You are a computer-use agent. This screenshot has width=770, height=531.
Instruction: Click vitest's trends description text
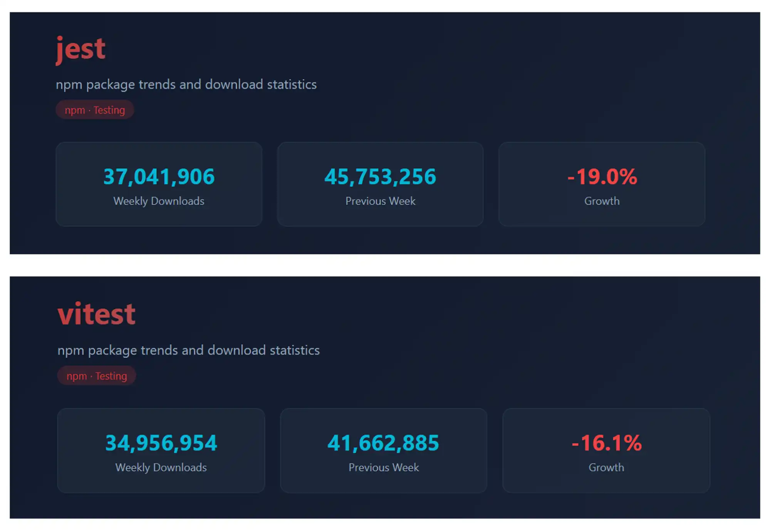[x=188, y=350]
